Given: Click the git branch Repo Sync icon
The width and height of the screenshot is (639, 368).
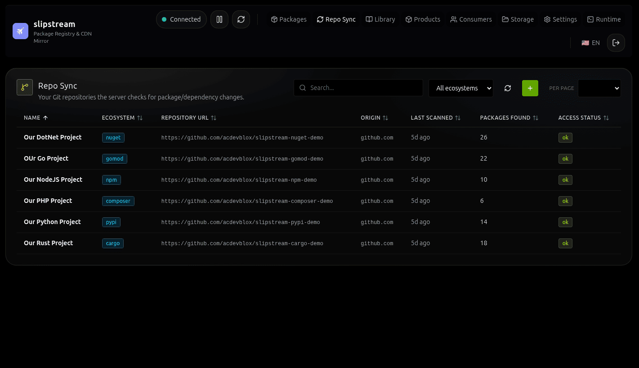Looking at the screenshot, I should pos(25,87).
